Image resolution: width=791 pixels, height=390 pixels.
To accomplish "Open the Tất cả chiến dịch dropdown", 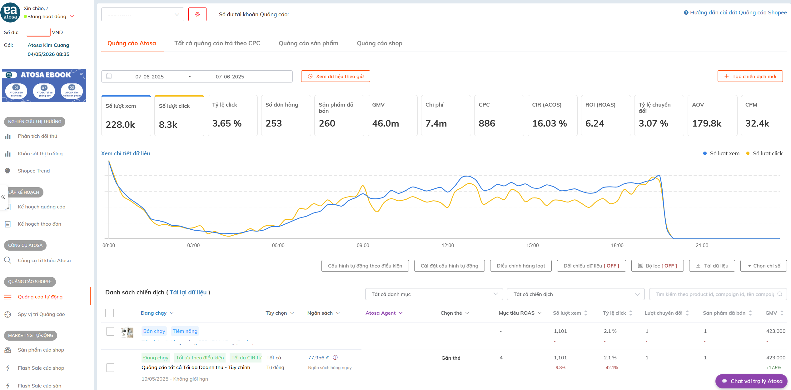I will [576, 294].
